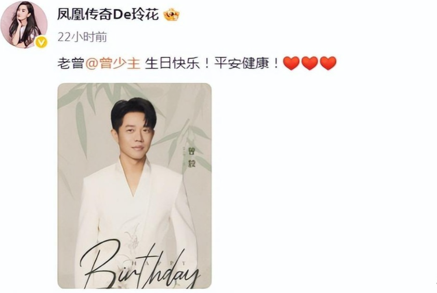The width and height of the screenshot is (437, 293).
Task: Open the @曾少主 mention link
Action: click(x=113, y=63)
